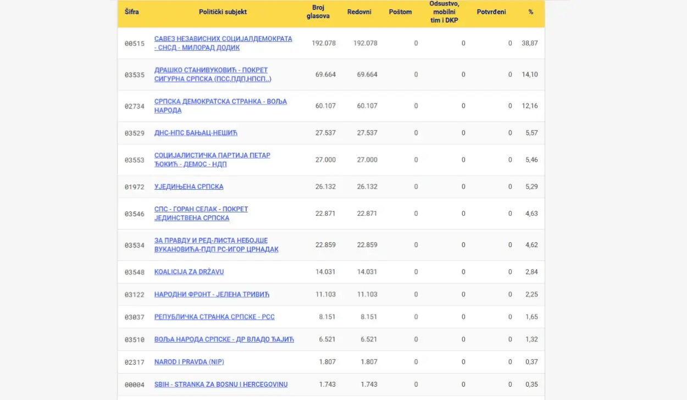Select code 03529

click(x=135, y=133)
